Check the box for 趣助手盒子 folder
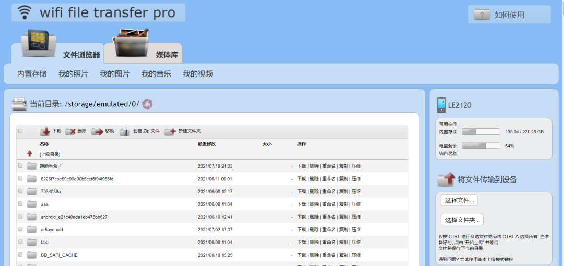The height and width of the screenshot is (266, 564). 20,166
